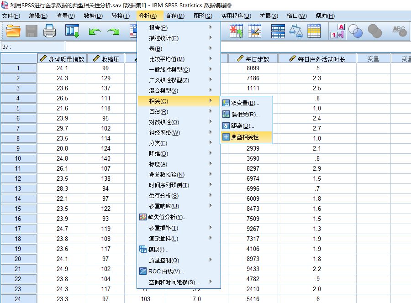Click the spell check ABC icon
This screenshot has width=411, height=303.
point(400,31)
